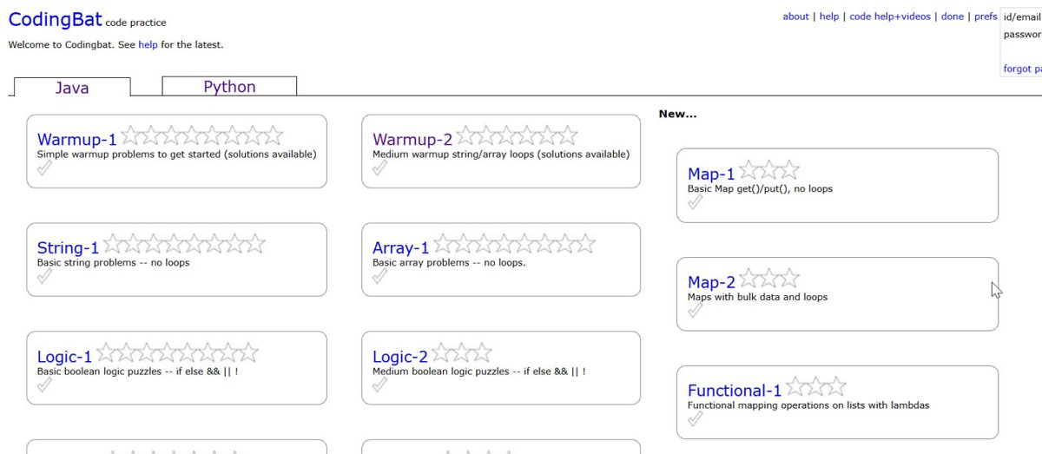Open the String-1 problem set

(x=68, y=247)
